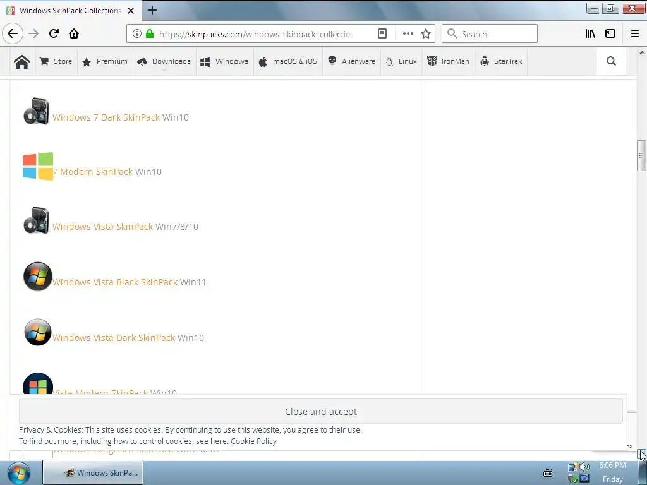Show sidebars with the sidebar icon
Viewport: 647px width, 485px height.
pyautogui.click(x=610, y=34)
